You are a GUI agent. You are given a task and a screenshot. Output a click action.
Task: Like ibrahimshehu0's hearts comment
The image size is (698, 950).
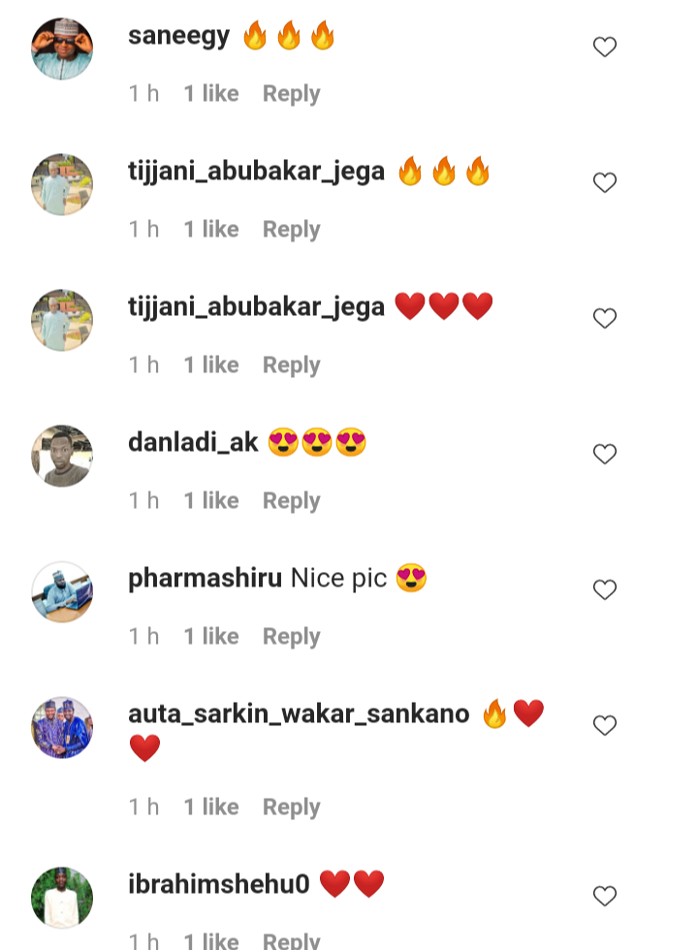click(x=605, y=896)
